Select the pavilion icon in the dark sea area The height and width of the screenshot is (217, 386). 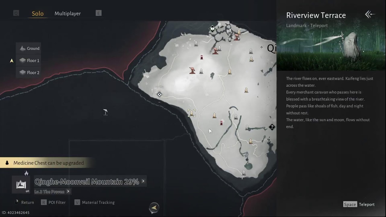pyautogui.click(x=106, y=112)
